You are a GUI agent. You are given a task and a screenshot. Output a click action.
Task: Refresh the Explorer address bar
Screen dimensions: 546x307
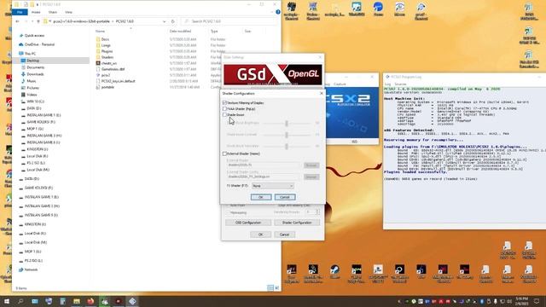click(172, 21)
